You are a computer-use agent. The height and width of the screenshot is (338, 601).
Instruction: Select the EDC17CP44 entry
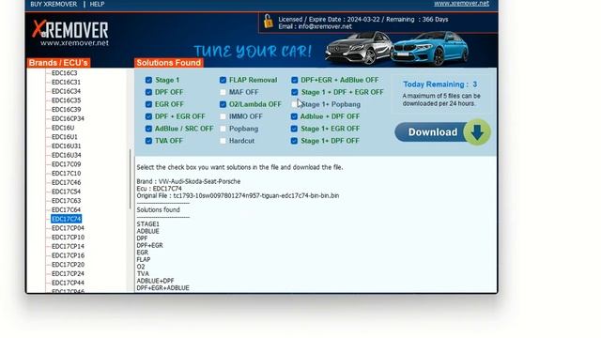coord(68,284)
